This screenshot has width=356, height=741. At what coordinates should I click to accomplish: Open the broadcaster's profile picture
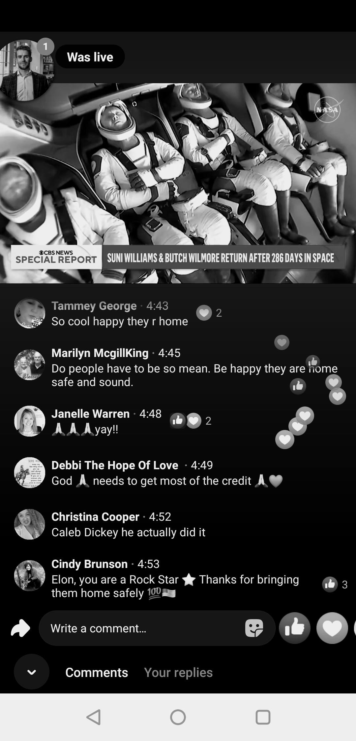click(x=26, y=70)
